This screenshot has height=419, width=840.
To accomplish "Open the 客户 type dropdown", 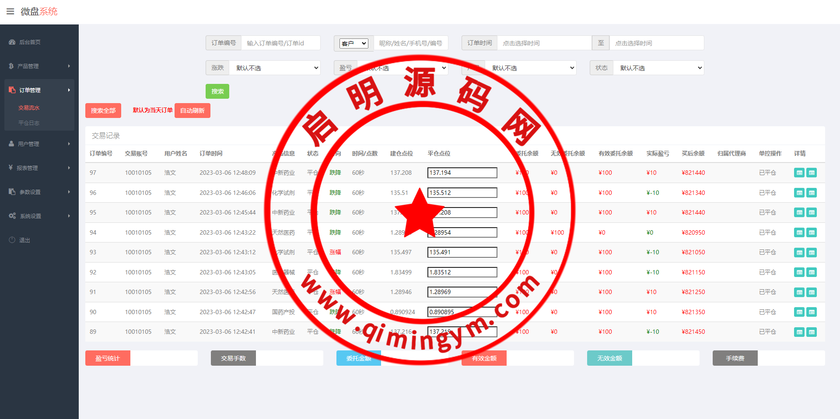I will [x=354, y=43].
